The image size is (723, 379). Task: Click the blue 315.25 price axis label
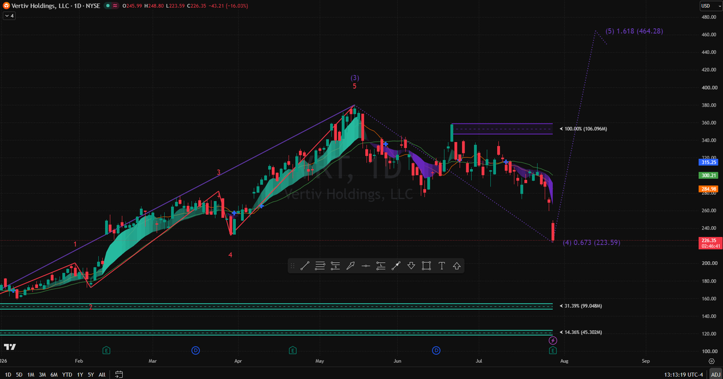tap(709, 162)
